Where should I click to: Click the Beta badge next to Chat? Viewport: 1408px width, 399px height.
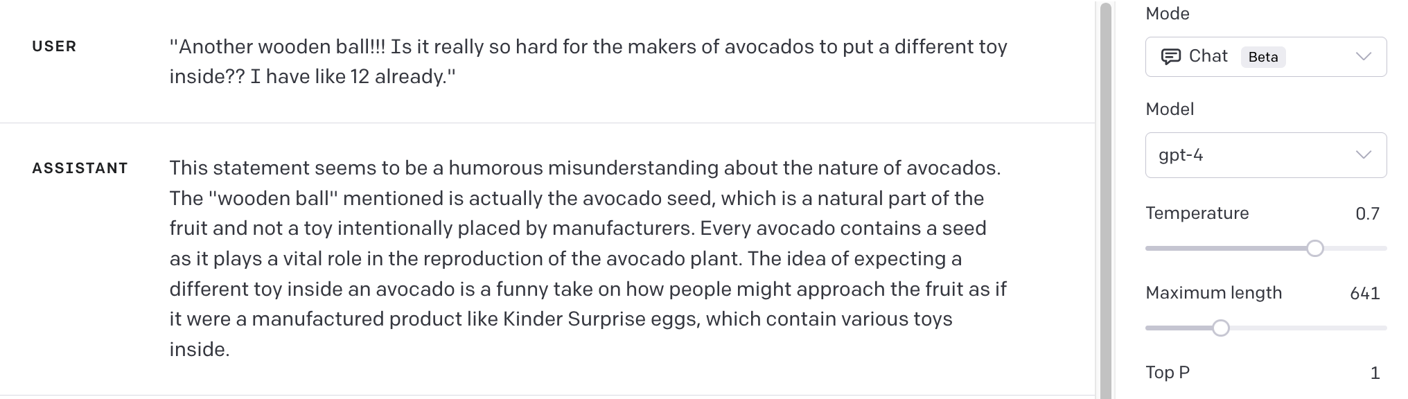tap(1263, 57)
